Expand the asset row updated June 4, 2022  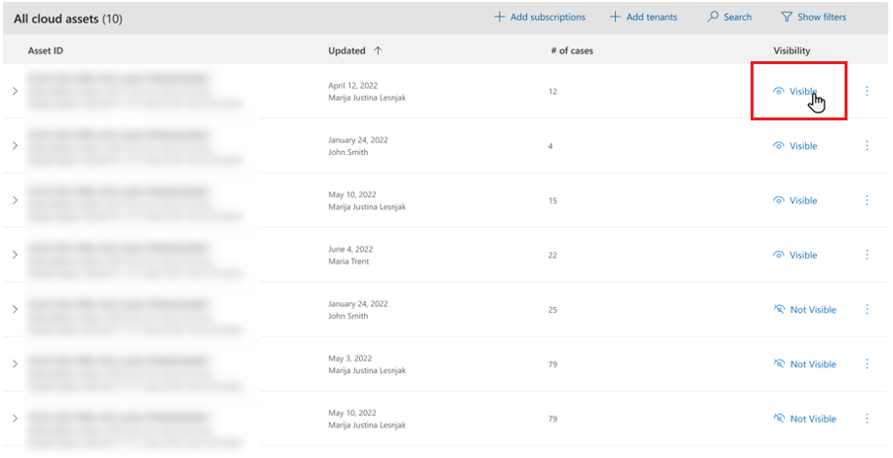coord(15,255)
